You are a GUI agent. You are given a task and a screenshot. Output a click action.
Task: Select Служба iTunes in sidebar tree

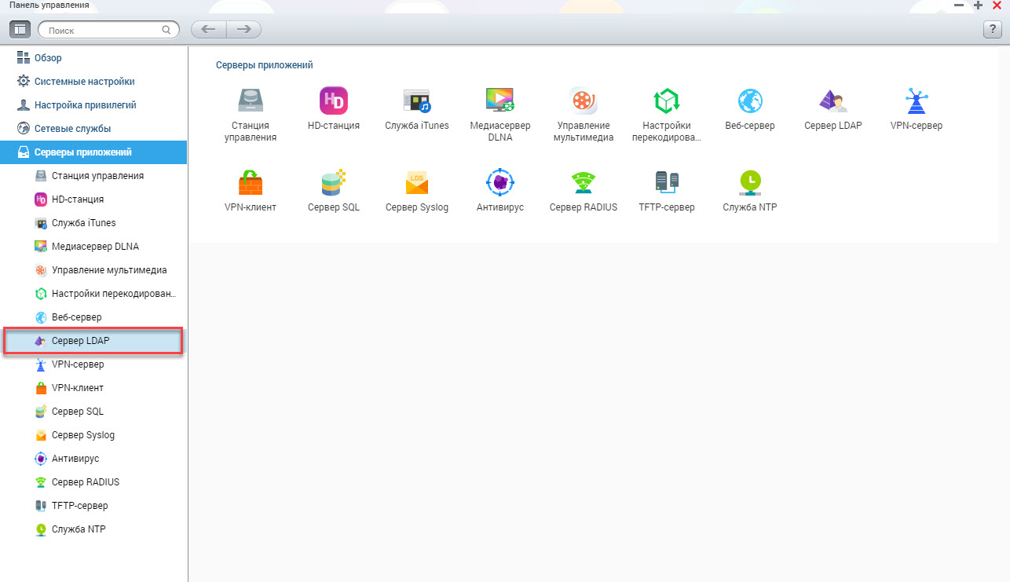pyautogui.click(x=94, y=223)
